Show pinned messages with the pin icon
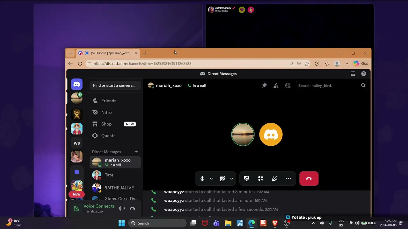 point(264,85)
